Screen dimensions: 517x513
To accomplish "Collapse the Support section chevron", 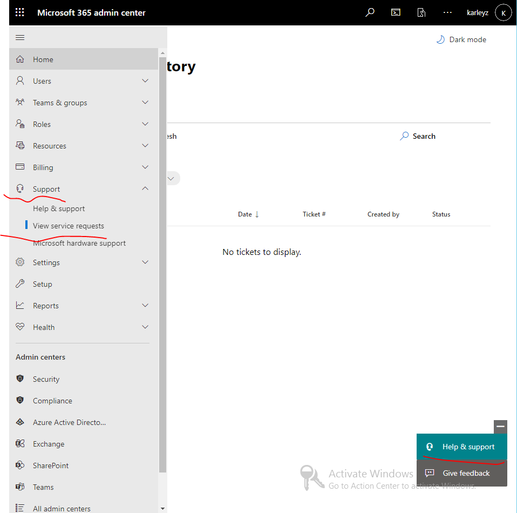I will (145, 188).
